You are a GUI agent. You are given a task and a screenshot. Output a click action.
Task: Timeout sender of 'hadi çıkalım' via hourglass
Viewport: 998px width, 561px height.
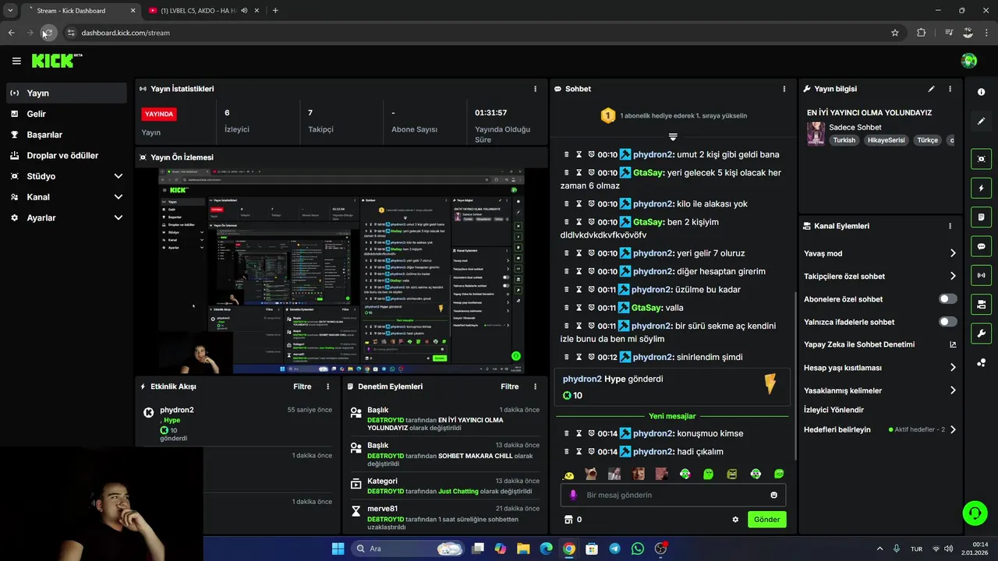pos(579,451)
